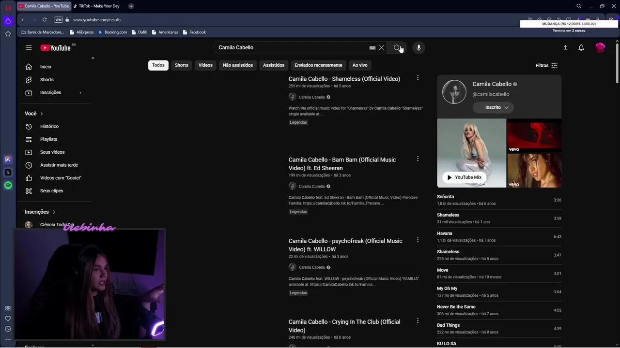This screenshot has height=348, width=620.
Task: Open X (Twitter) in the Opera sidebar
Action: point(8,172)
